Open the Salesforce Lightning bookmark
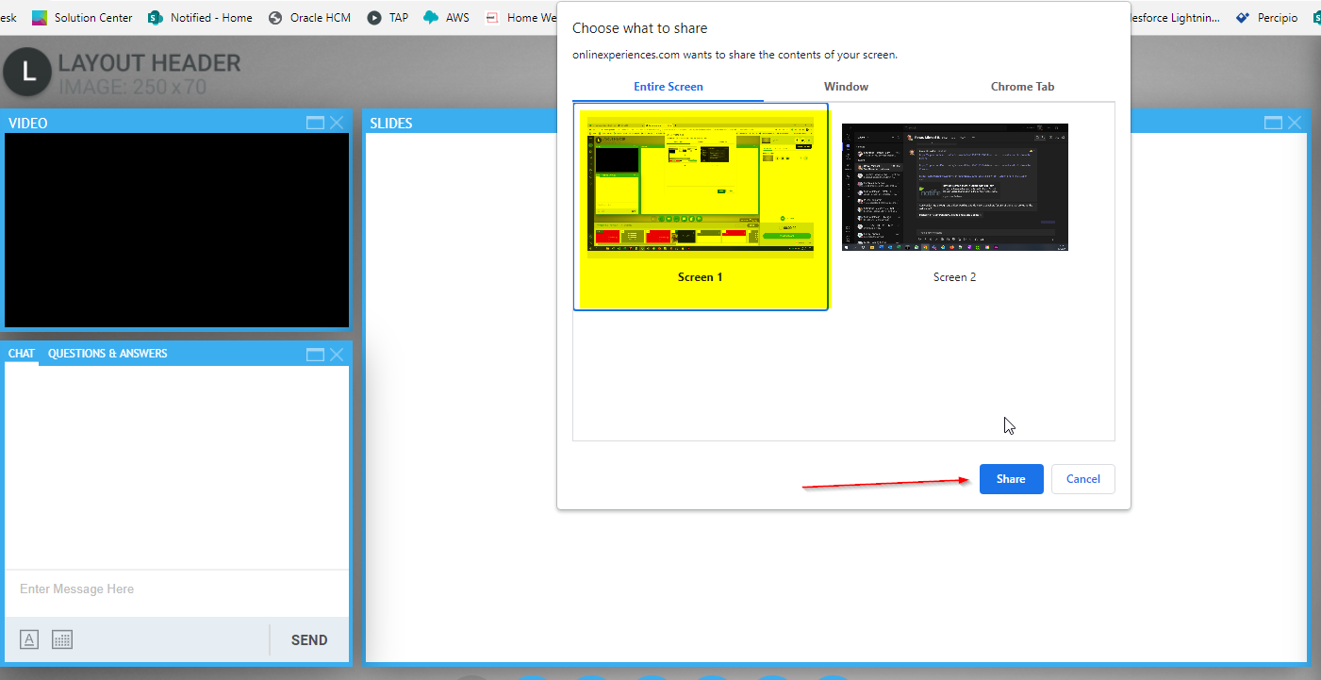Screen dimensions: 1321x680 [x=1176, y=18]
